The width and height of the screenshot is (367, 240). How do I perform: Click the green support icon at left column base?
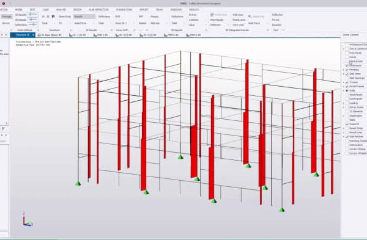tap(78, 183)
